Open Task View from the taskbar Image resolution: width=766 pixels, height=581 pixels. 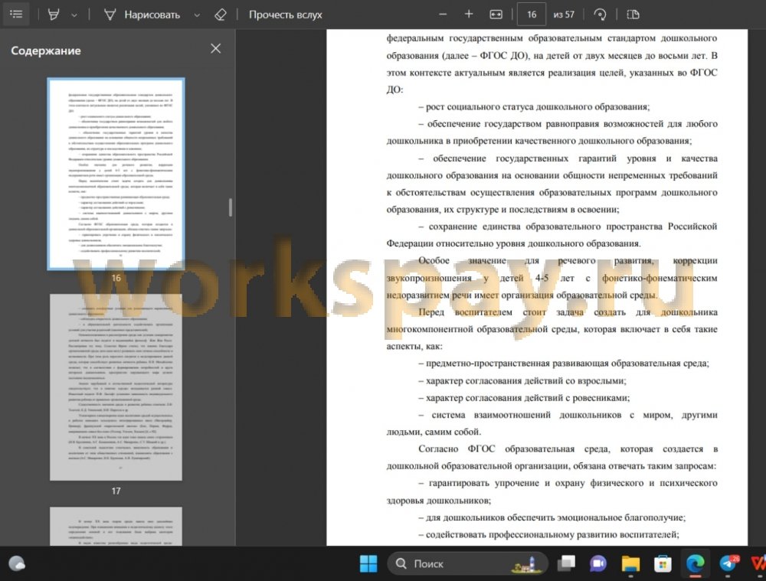[566, 563]
